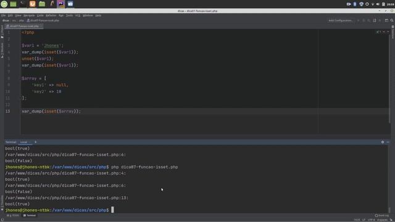
Task: Open the orange app in the panel
Action: 33,4
